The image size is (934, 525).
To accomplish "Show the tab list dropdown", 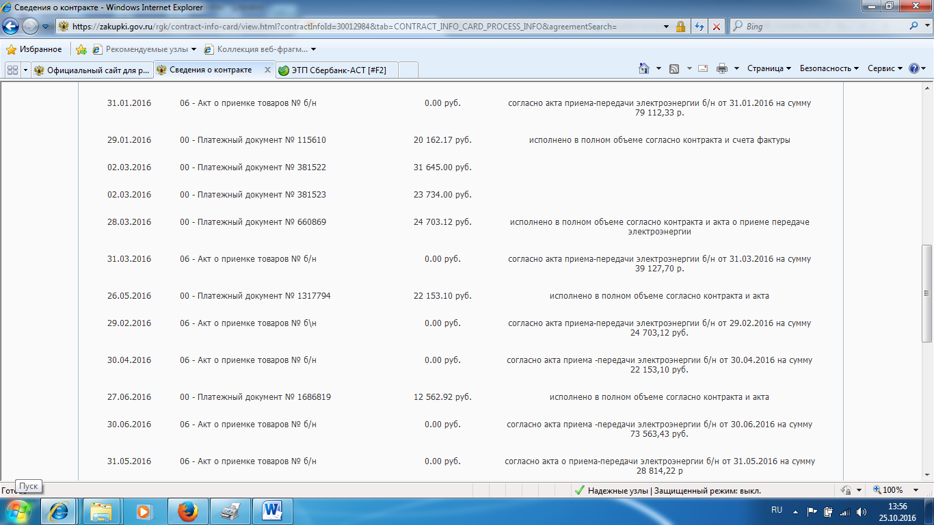I will click(x=25, y=70).
